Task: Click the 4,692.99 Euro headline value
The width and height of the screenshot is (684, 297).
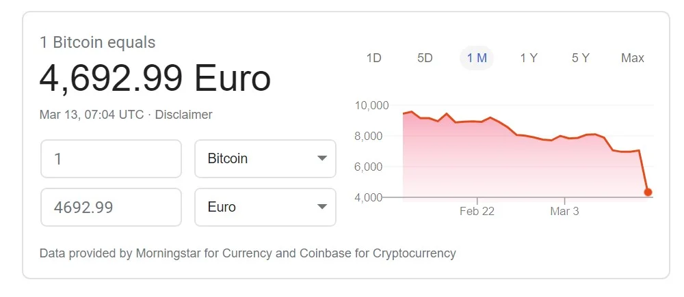Action: [x=155, y=79]
